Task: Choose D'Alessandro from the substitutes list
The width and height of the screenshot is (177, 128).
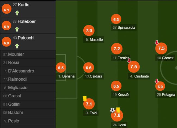Action: (28, 71)
